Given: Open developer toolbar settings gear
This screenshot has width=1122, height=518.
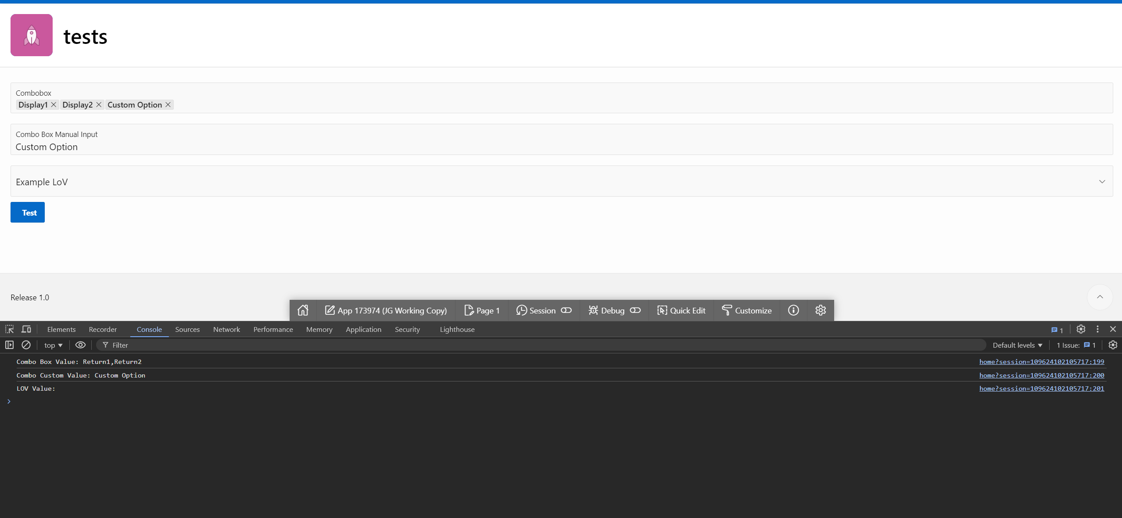Looking at the screenshot, I should pyautogui.click(x=821, y=310).
